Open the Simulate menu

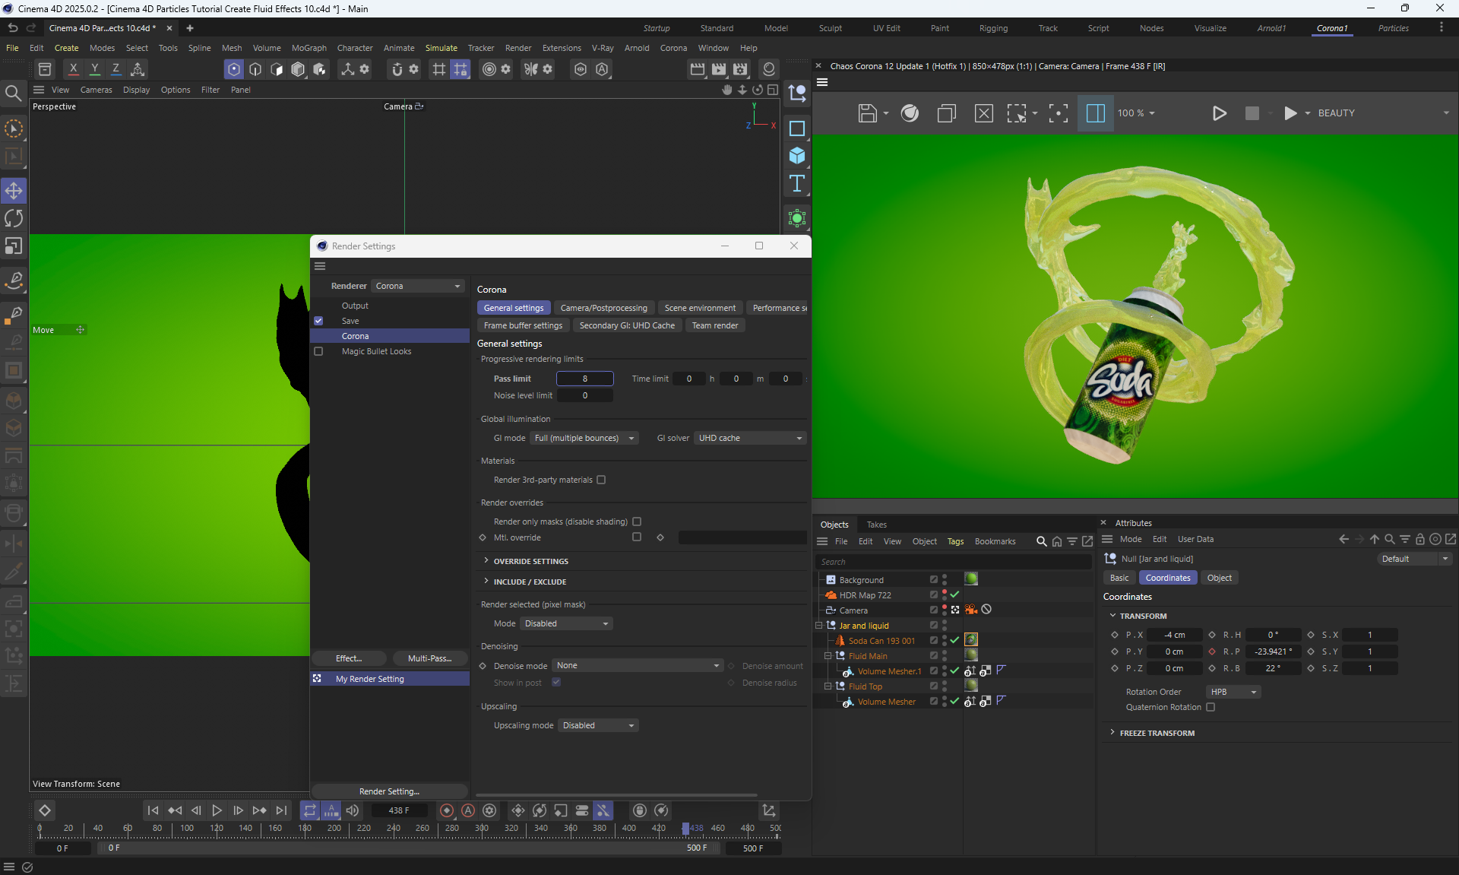441,48
